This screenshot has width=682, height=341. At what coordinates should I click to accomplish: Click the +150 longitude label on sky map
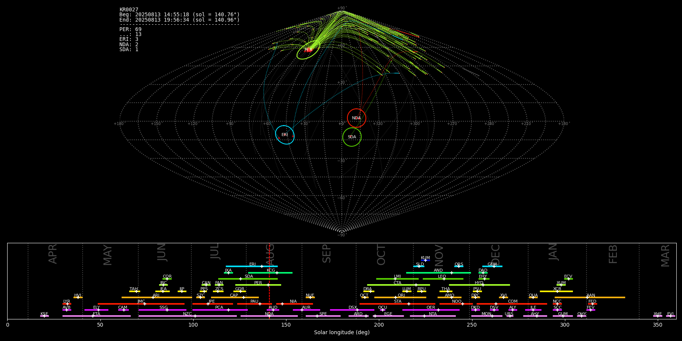point(156,124)
